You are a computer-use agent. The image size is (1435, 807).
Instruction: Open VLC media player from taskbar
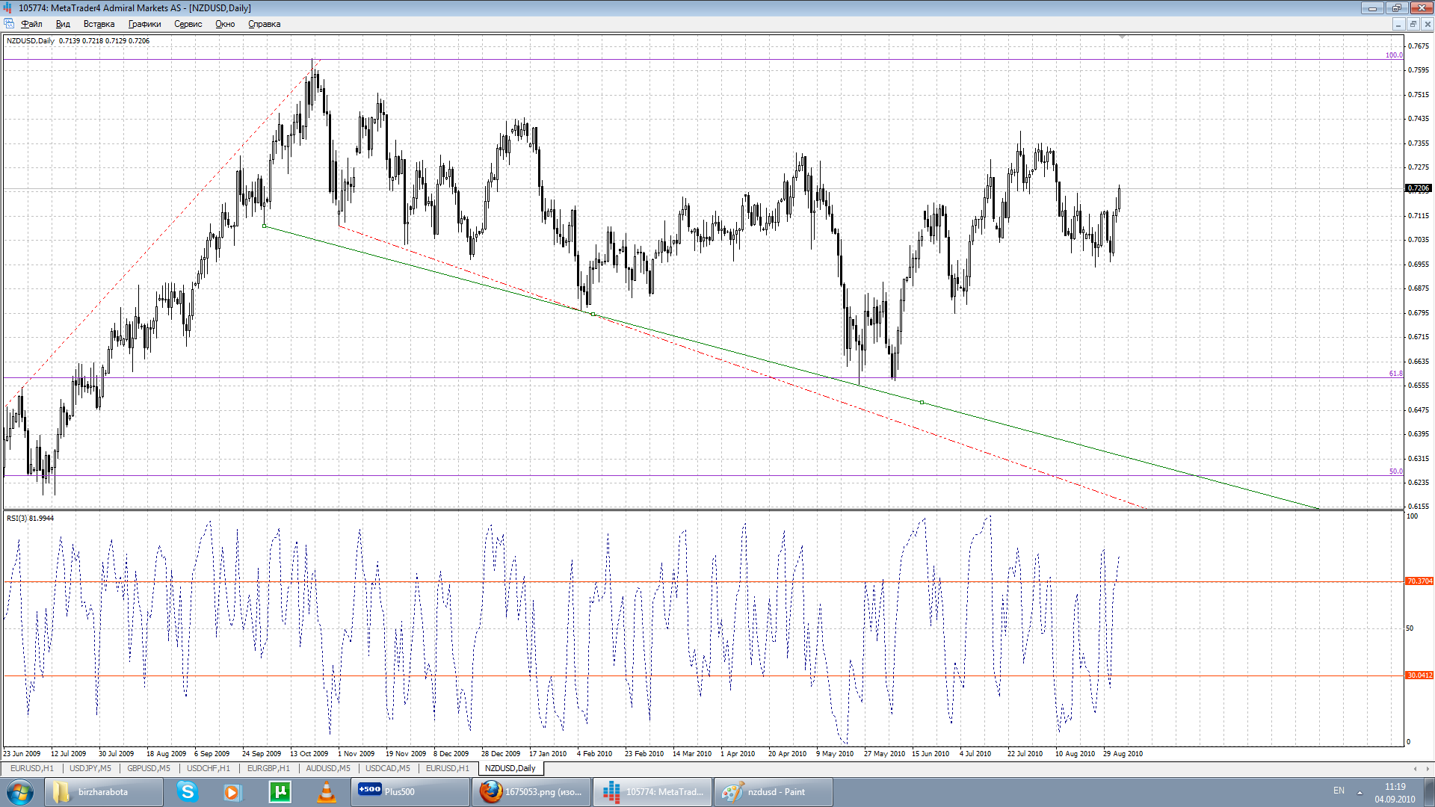(326, 791)
